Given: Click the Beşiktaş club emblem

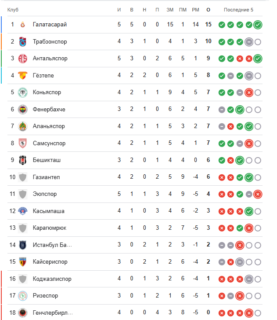Looking at the screenshot, I should click(x=23, y=160).
